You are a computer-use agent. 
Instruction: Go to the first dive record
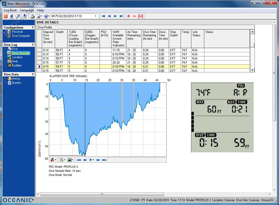104,16
